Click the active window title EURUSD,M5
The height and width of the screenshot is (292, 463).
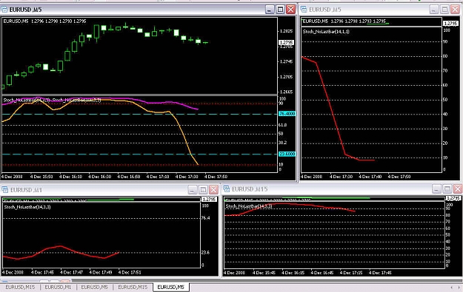26,10
